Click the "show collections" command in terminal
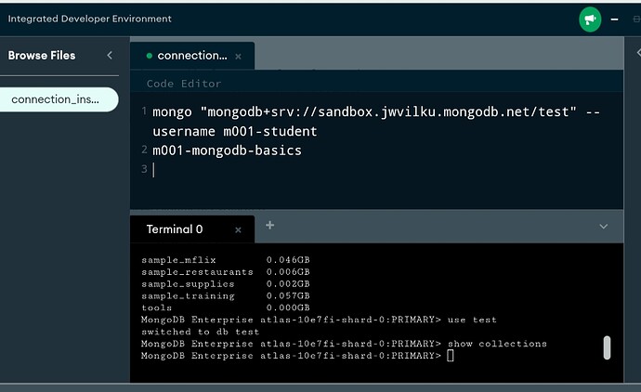This screenshot has width=641, height=392. [497, 344]
